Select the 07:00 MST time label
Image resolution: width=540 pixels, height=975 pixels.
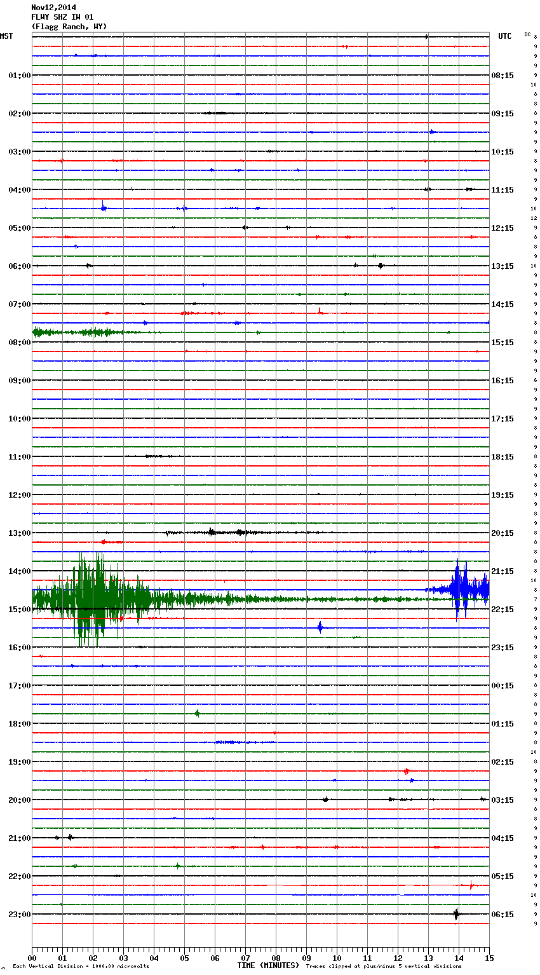click(x=19, y=304)
